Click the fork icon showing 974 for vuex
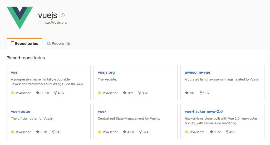This screenshot has width=270, height=145. click(140, 132)
